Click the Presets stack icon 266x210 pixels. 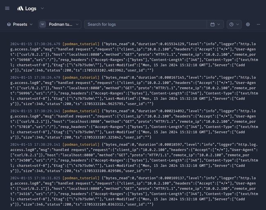point(9,24)
